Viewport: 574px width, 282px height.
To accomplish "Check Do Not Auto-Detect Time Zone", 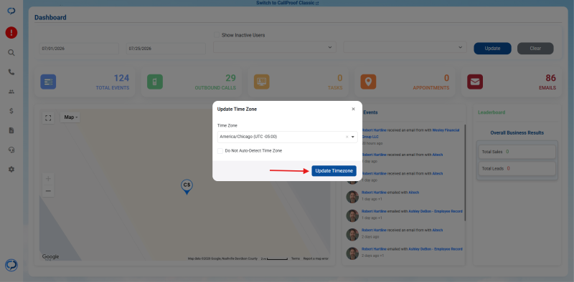I will (220, 151).
